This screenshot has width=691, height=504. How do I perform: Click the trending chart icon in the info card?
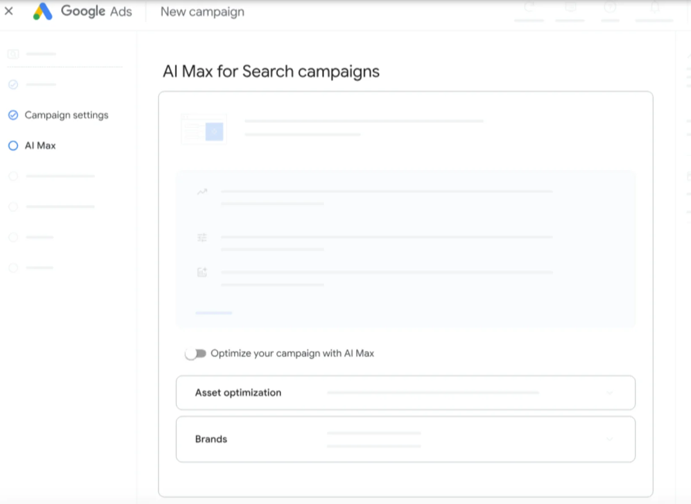coord(202,191)
